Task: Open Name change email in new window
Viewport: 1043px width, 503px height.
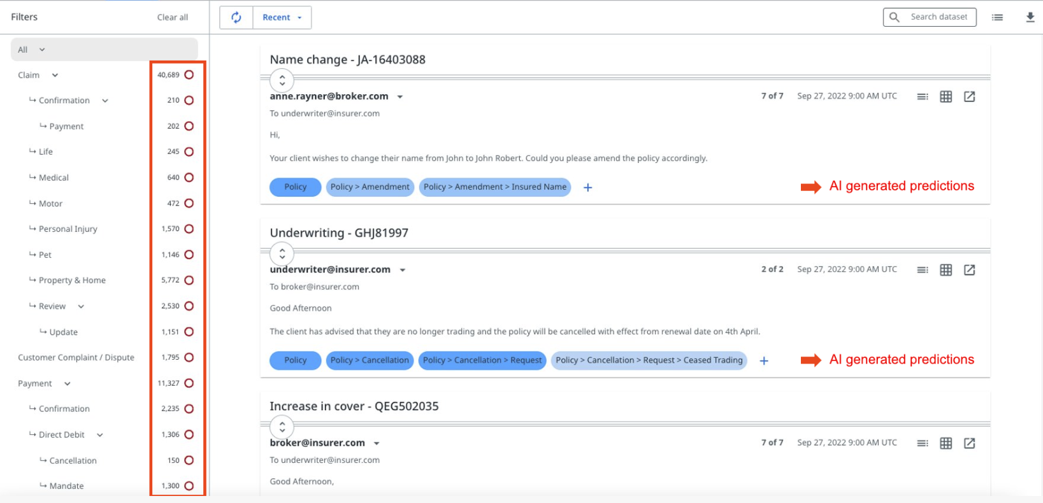Action: [969, 97]
